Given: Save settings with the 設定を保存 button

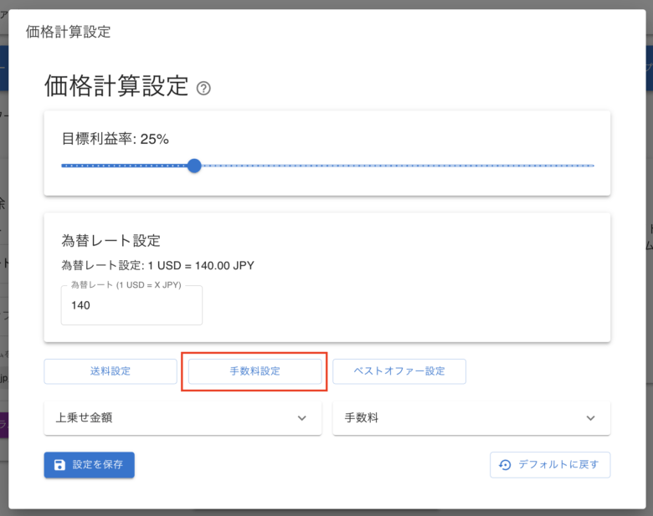Looking at the screenshot, I should pyautogui.click(x=90, y=465).
